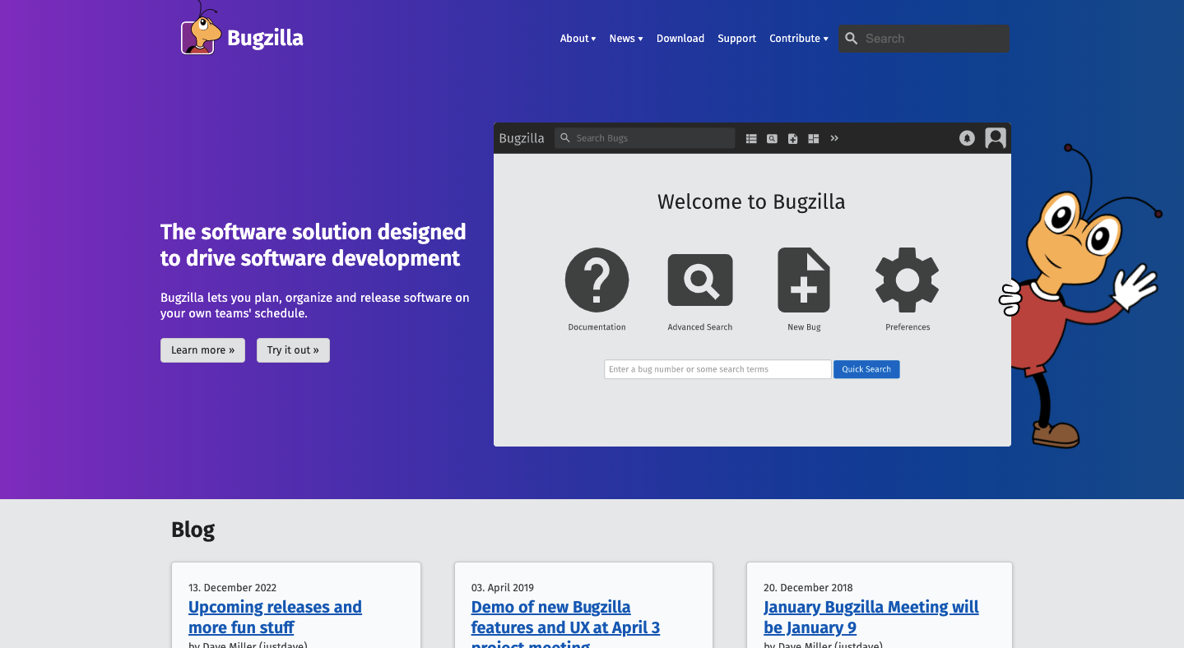Click the notification bell icon
The height and width of the screenshot is (648, 1184).
point(968,138)
